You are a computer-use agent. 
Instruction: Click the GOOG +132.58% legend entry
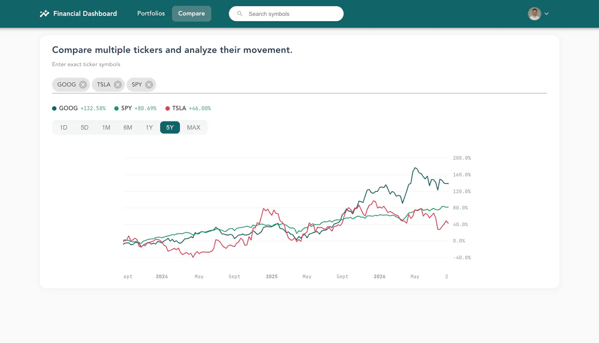(x=79, y=108)
